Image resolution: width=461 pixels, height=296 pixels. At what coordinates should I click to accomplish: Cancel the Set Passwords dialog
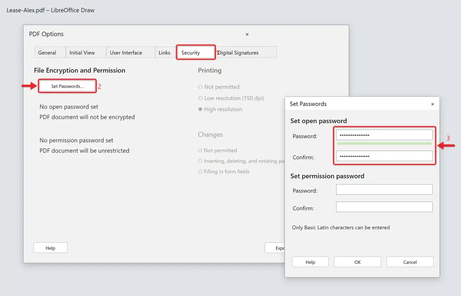(x=410, y=262)
